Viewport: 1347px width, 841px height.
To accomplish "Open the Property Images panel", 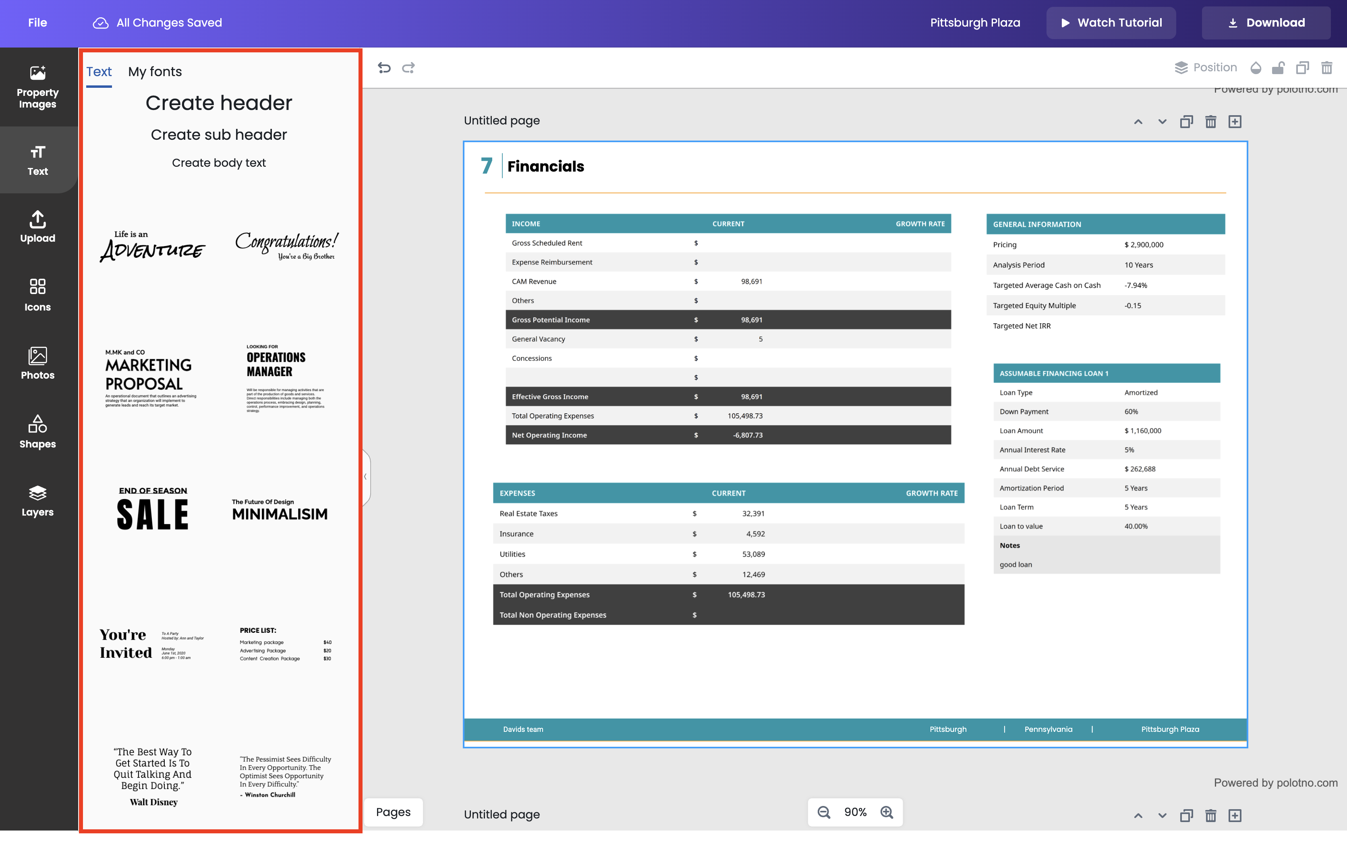I will (37, 87).
